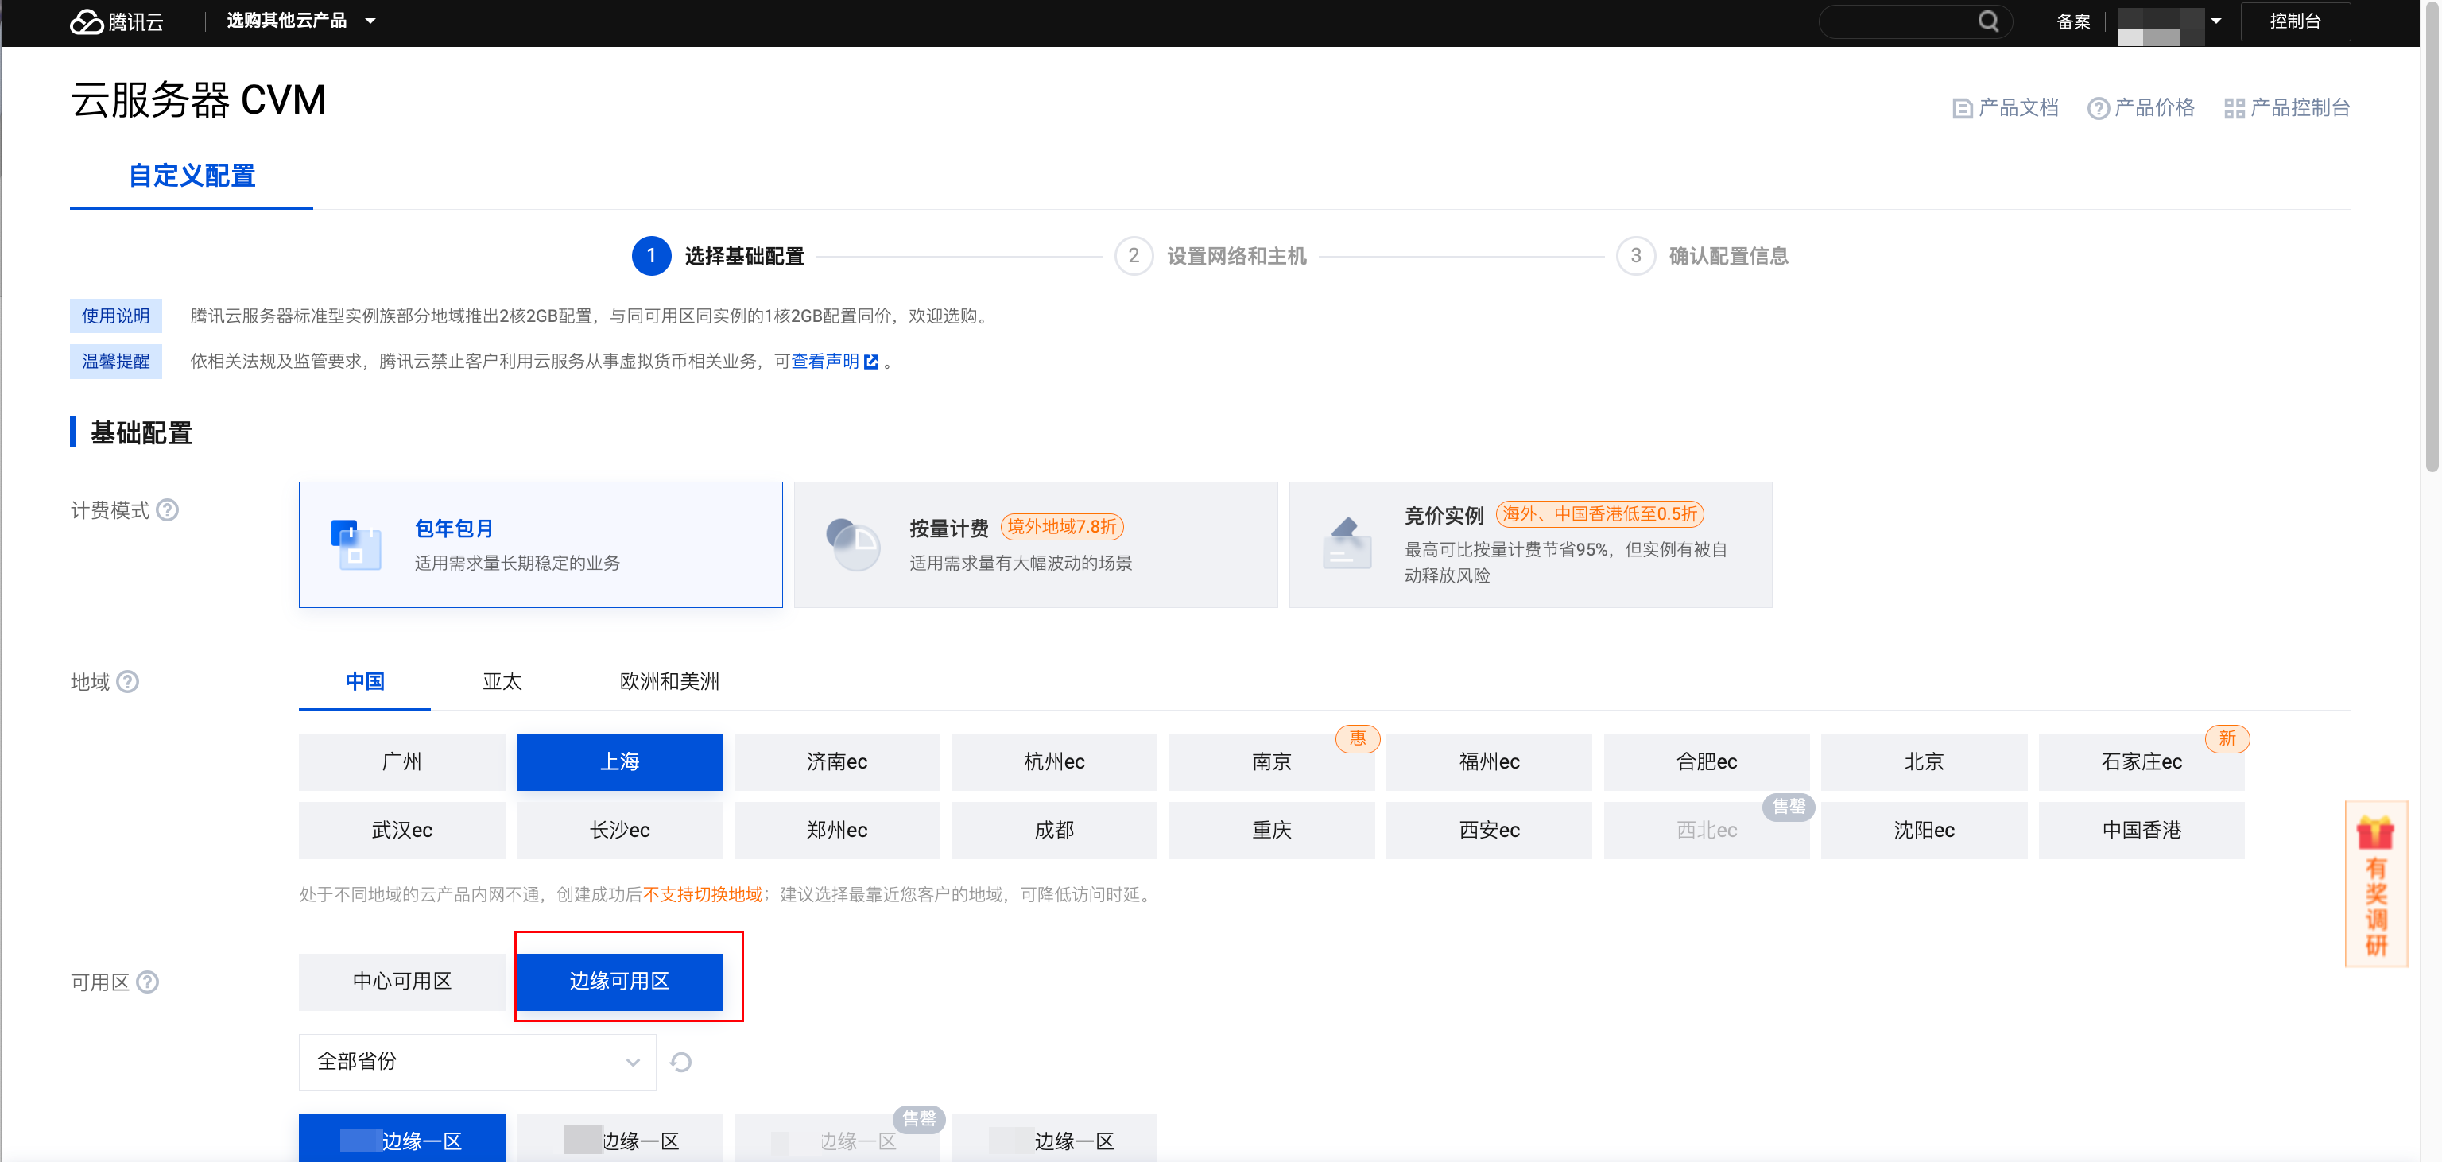This screenshot has height=1162, width=2442.
Task: Switch to the 欧洲和美洲 region tab
Action: tap(669, 681)
